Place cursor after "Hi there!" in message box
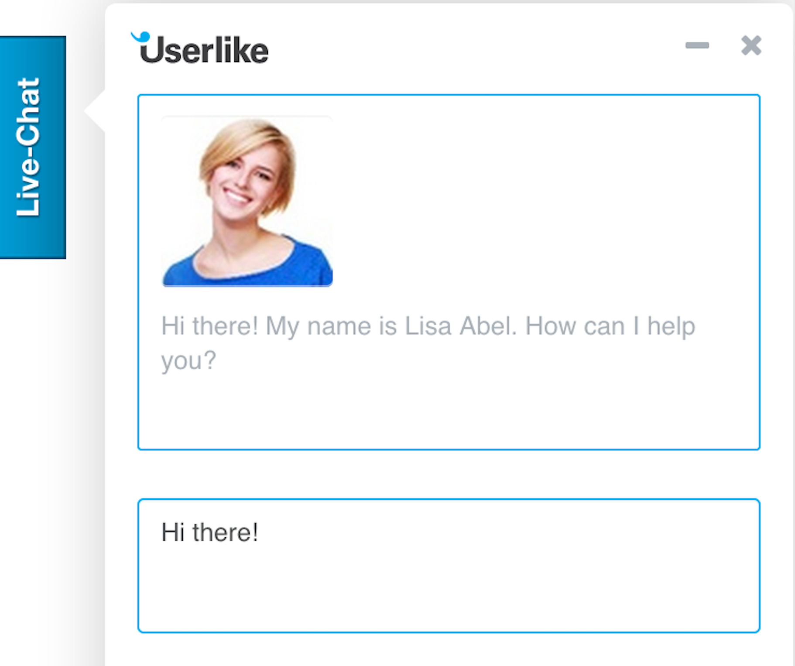Viewport: 795px width, 666px height. [x=259, y=533]
